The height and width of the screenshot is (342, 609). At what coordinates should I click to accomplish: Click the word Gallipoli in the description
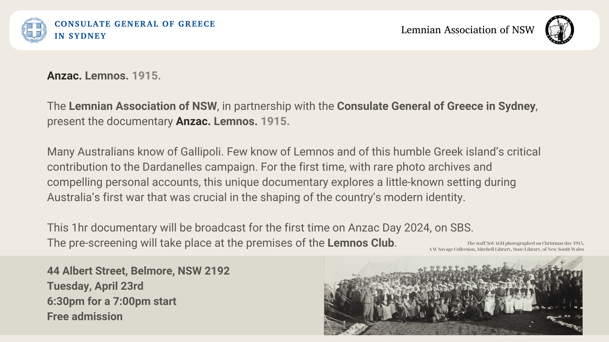pyautogui.click(x=201, y=152)
